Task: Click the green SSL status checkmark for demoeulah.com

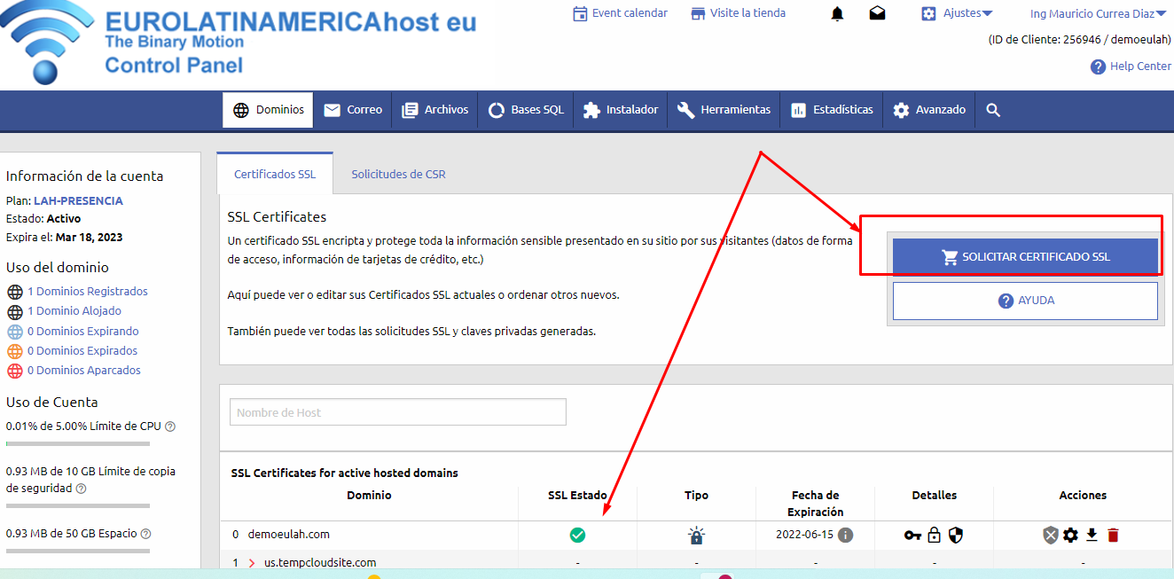Action: pos(577,535)
